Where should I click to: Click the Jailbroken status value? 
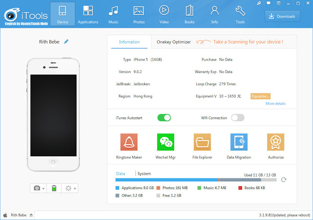141,84
